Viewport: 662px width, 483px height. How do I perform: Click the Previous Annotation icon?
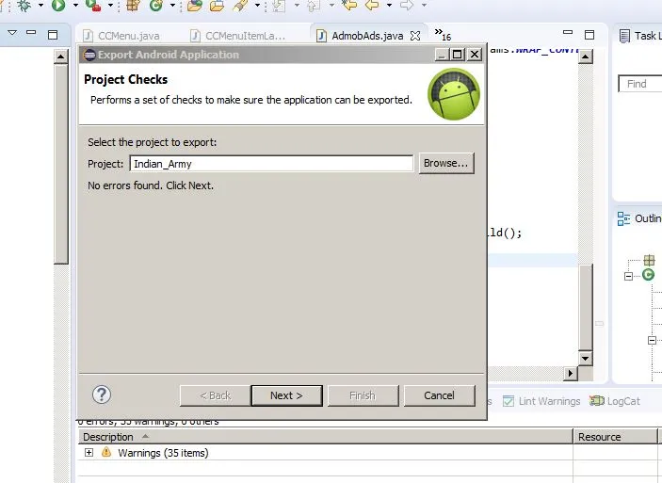pos(315,5)
